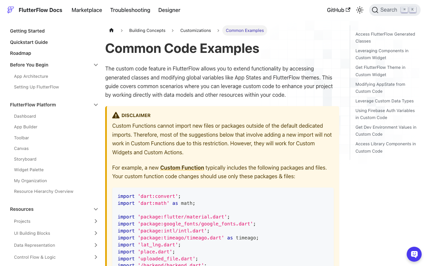Jump to Modifying AppState from Custom Code
This screenshot has height=266, width=426.
tap(380, 88)
